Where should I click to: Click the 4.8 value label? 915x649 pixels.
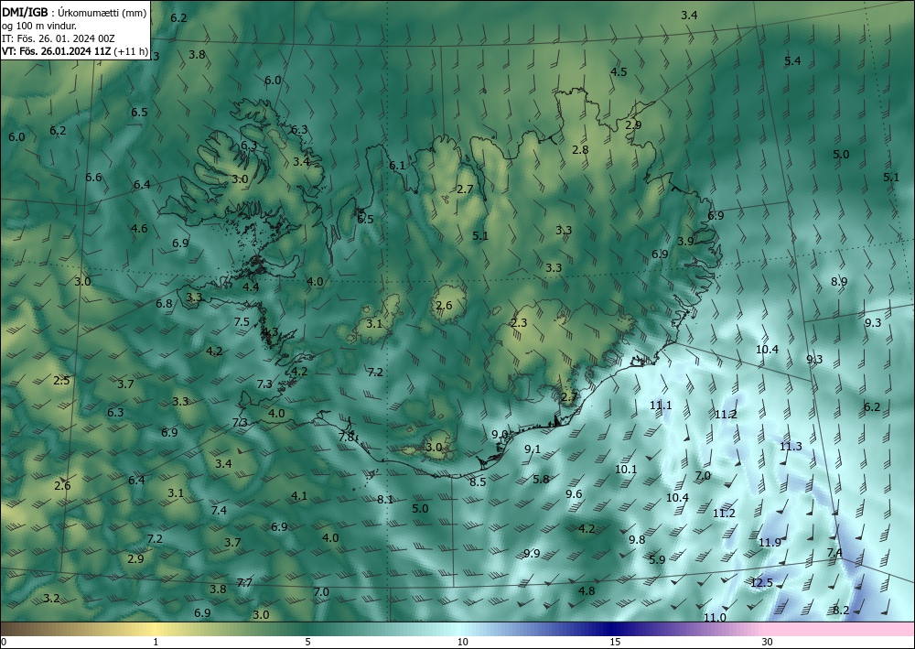pos(587,590)
